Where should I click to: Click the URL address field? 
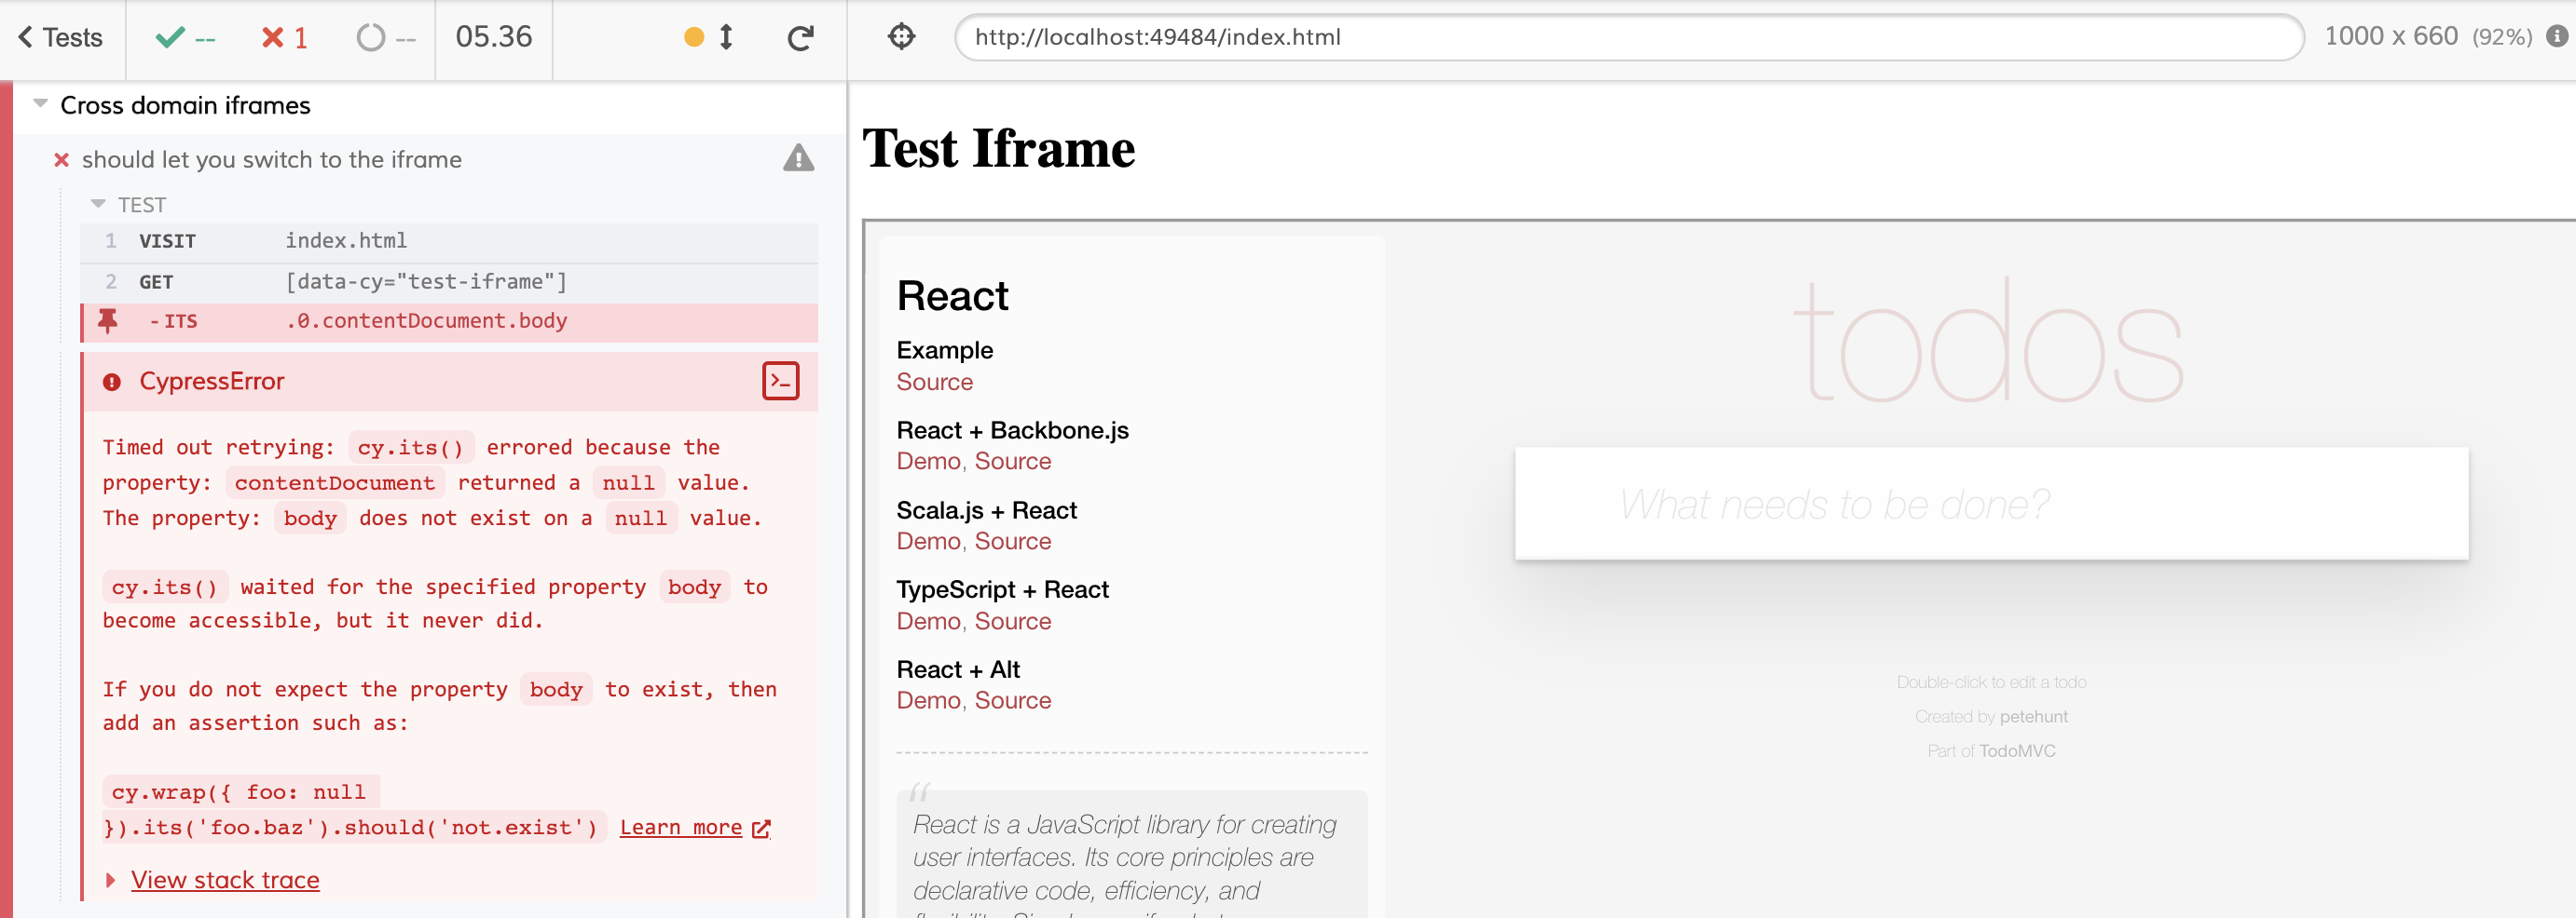(1628, 37)
